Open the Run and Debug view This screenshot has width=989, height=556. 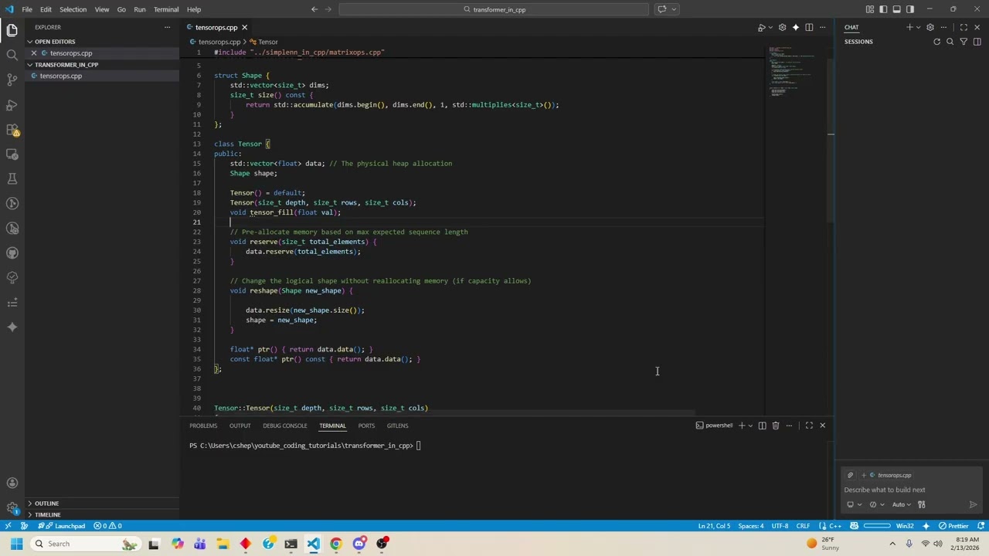[12, 104]
